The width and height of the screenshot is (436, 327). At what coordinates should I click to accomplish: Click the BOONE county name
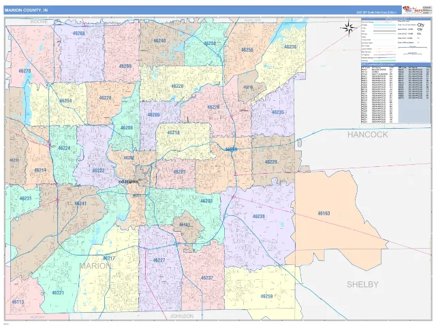pyautogui.click(x=39, y=21)
